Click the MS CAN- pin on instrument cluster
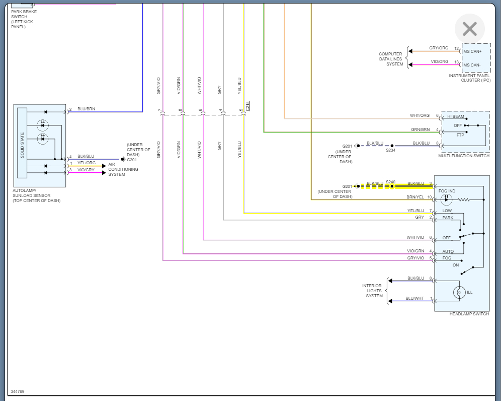Viewport: 501px width, 401px height. click(472, 65)
